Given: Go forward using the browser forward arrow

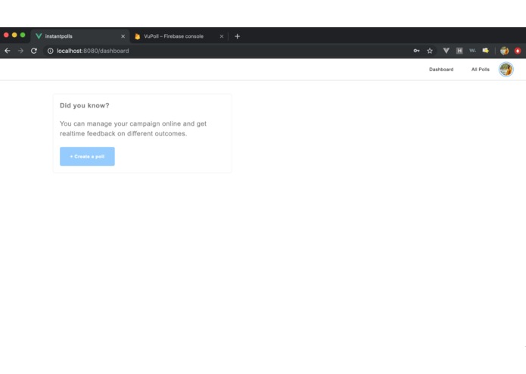Looking at the screenshot, I should pyautogui.click(x=20, y=51).
